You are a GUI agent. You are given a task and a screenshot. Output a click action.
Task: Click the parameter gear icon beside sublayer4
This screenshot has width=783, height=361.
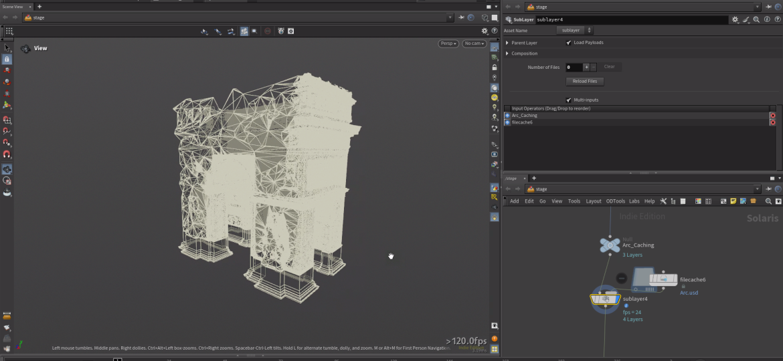(x=735, y=20)
